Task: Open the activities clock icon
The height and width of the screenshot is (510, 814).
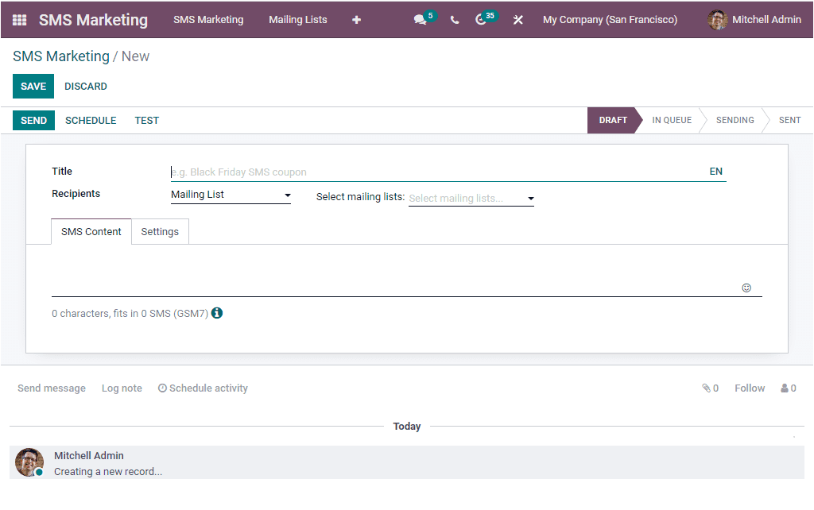Action: (481, 20)
